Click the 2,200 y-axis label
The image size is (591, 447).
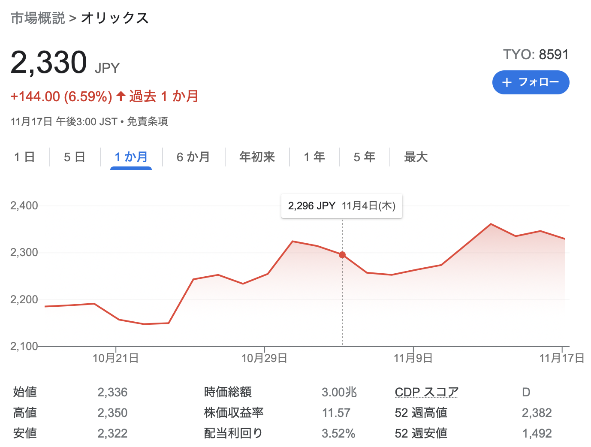tap(24, 299)
